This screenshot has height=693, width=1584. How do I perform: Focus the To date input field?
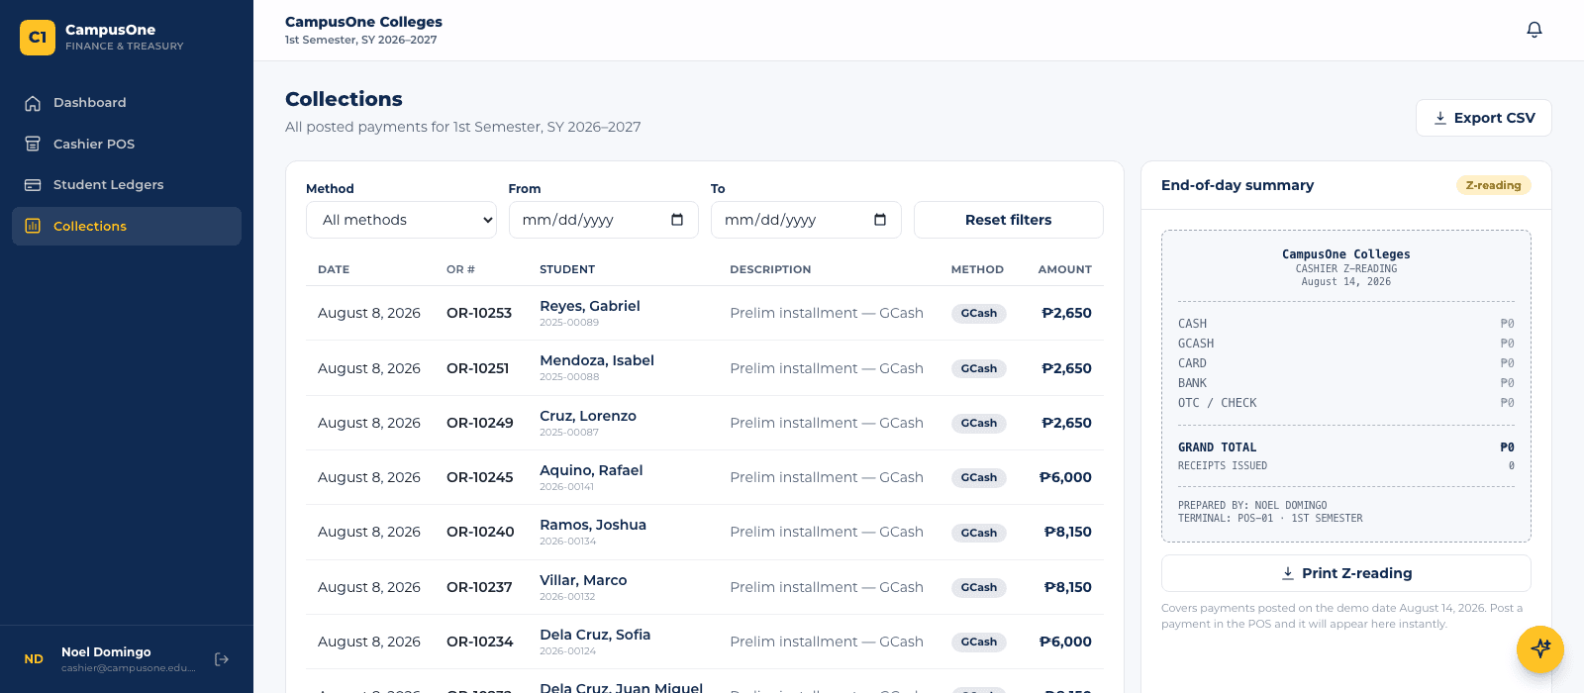point(806,220)
